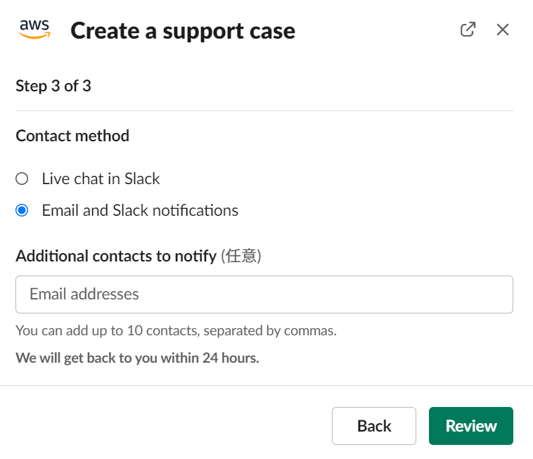Image resolution: width=533 pixels, height=459 pixels.
Task: Click the 'Live chat in Slack' label text
Action: click(101, 179)
